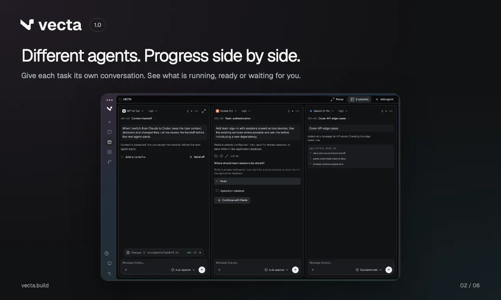Open the Changes src/agents/handoff.ts bar
This screenshot has width=501, height=300.
click(x=164, y=253)
